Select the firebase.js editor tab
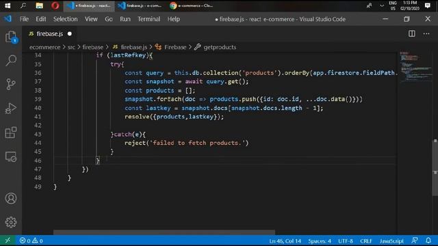Image resolution: width=438 pixels, height=246 pixels. point(49,33)
